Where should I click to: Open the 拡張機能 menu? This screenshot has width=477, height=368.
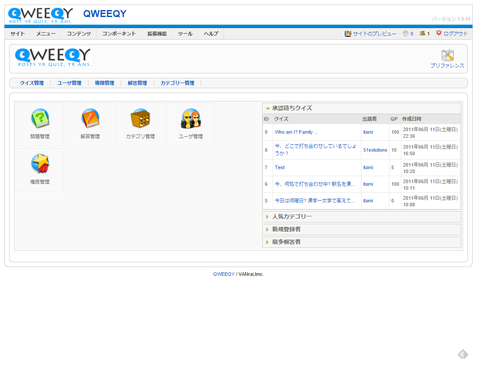[x=157, y=34]
